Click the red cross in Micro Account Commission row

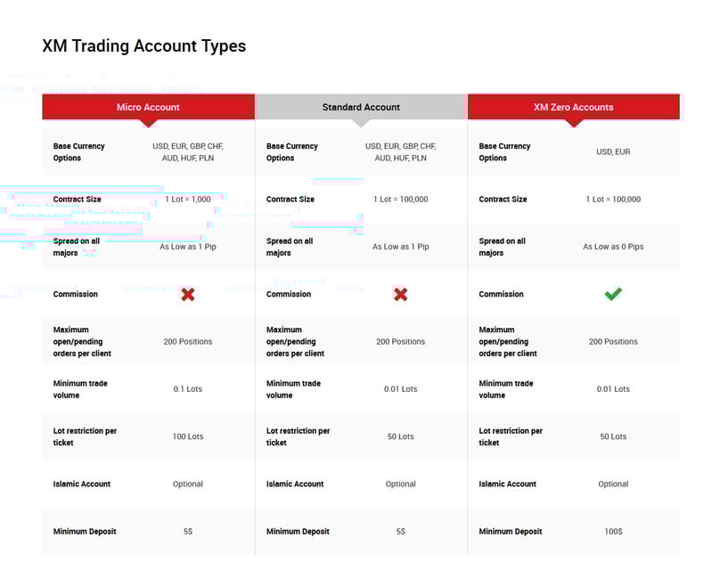tap(188, 294)
